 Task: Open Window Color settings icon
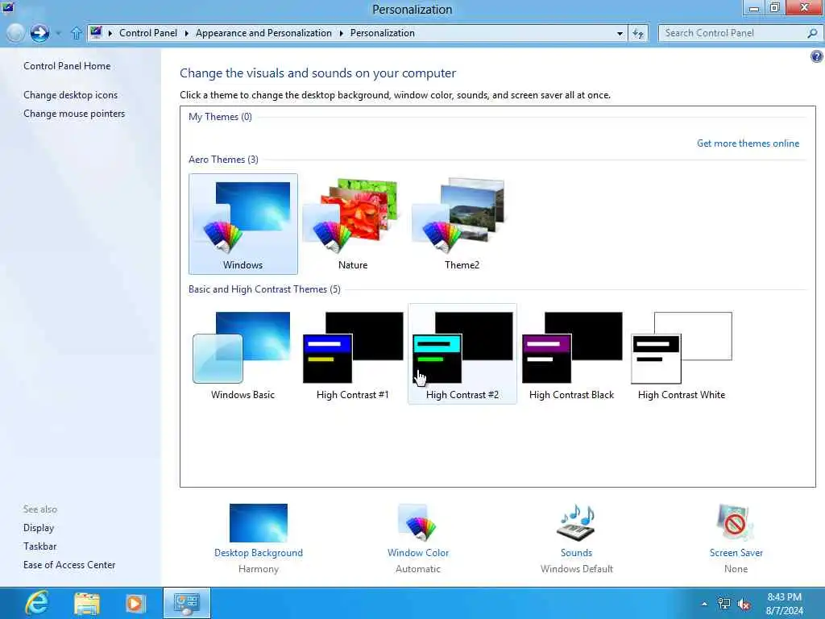tap(418, 522)
